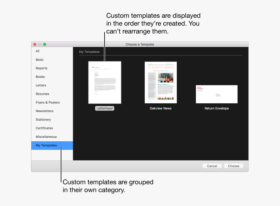Click the Cancel button

coord(212,166)
